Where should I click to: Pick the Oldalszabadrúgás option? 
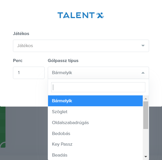click(x=95, y=123)
